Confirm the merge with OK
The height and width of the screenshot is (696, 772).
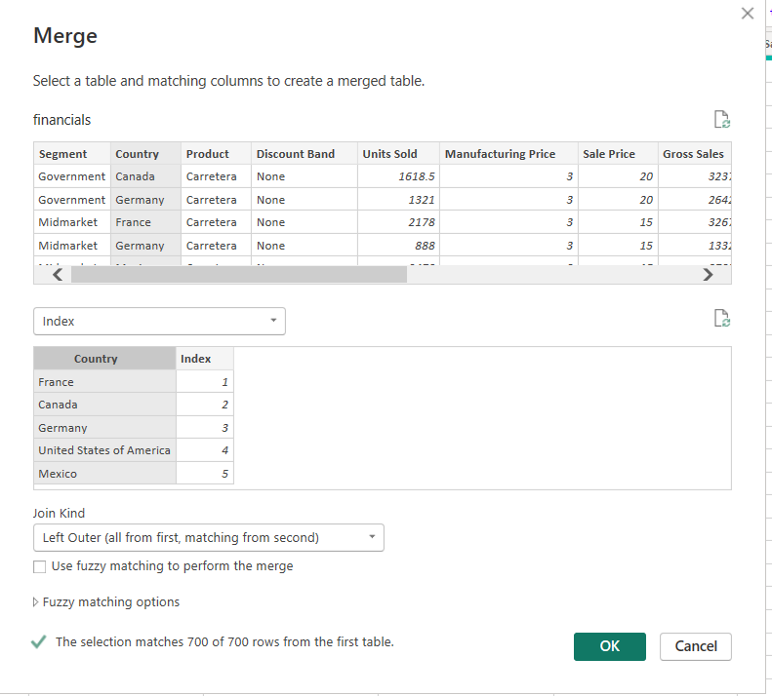click(x=610, y=646)
